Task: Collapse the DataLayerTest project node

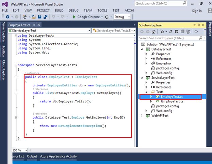Action: (142, 49)
